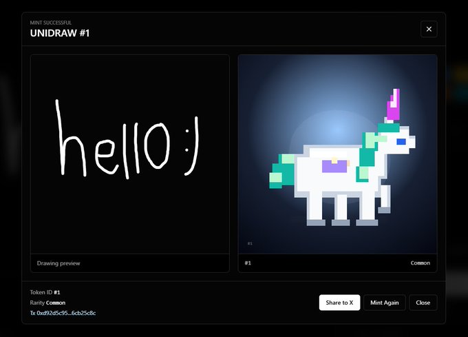This screenshot has width=468, height=337.
Task: Close the mint dialog with the X icon
Action: pos(429,29)
